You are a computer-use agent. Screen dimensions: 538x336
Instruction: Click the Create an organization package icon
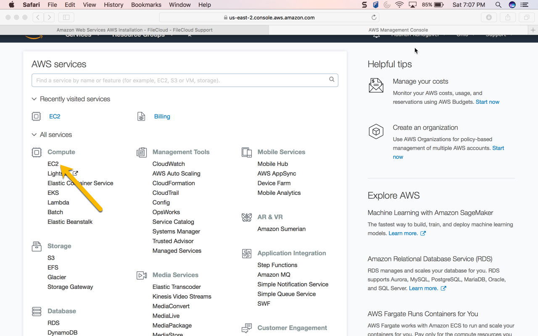tap(376, 131)
